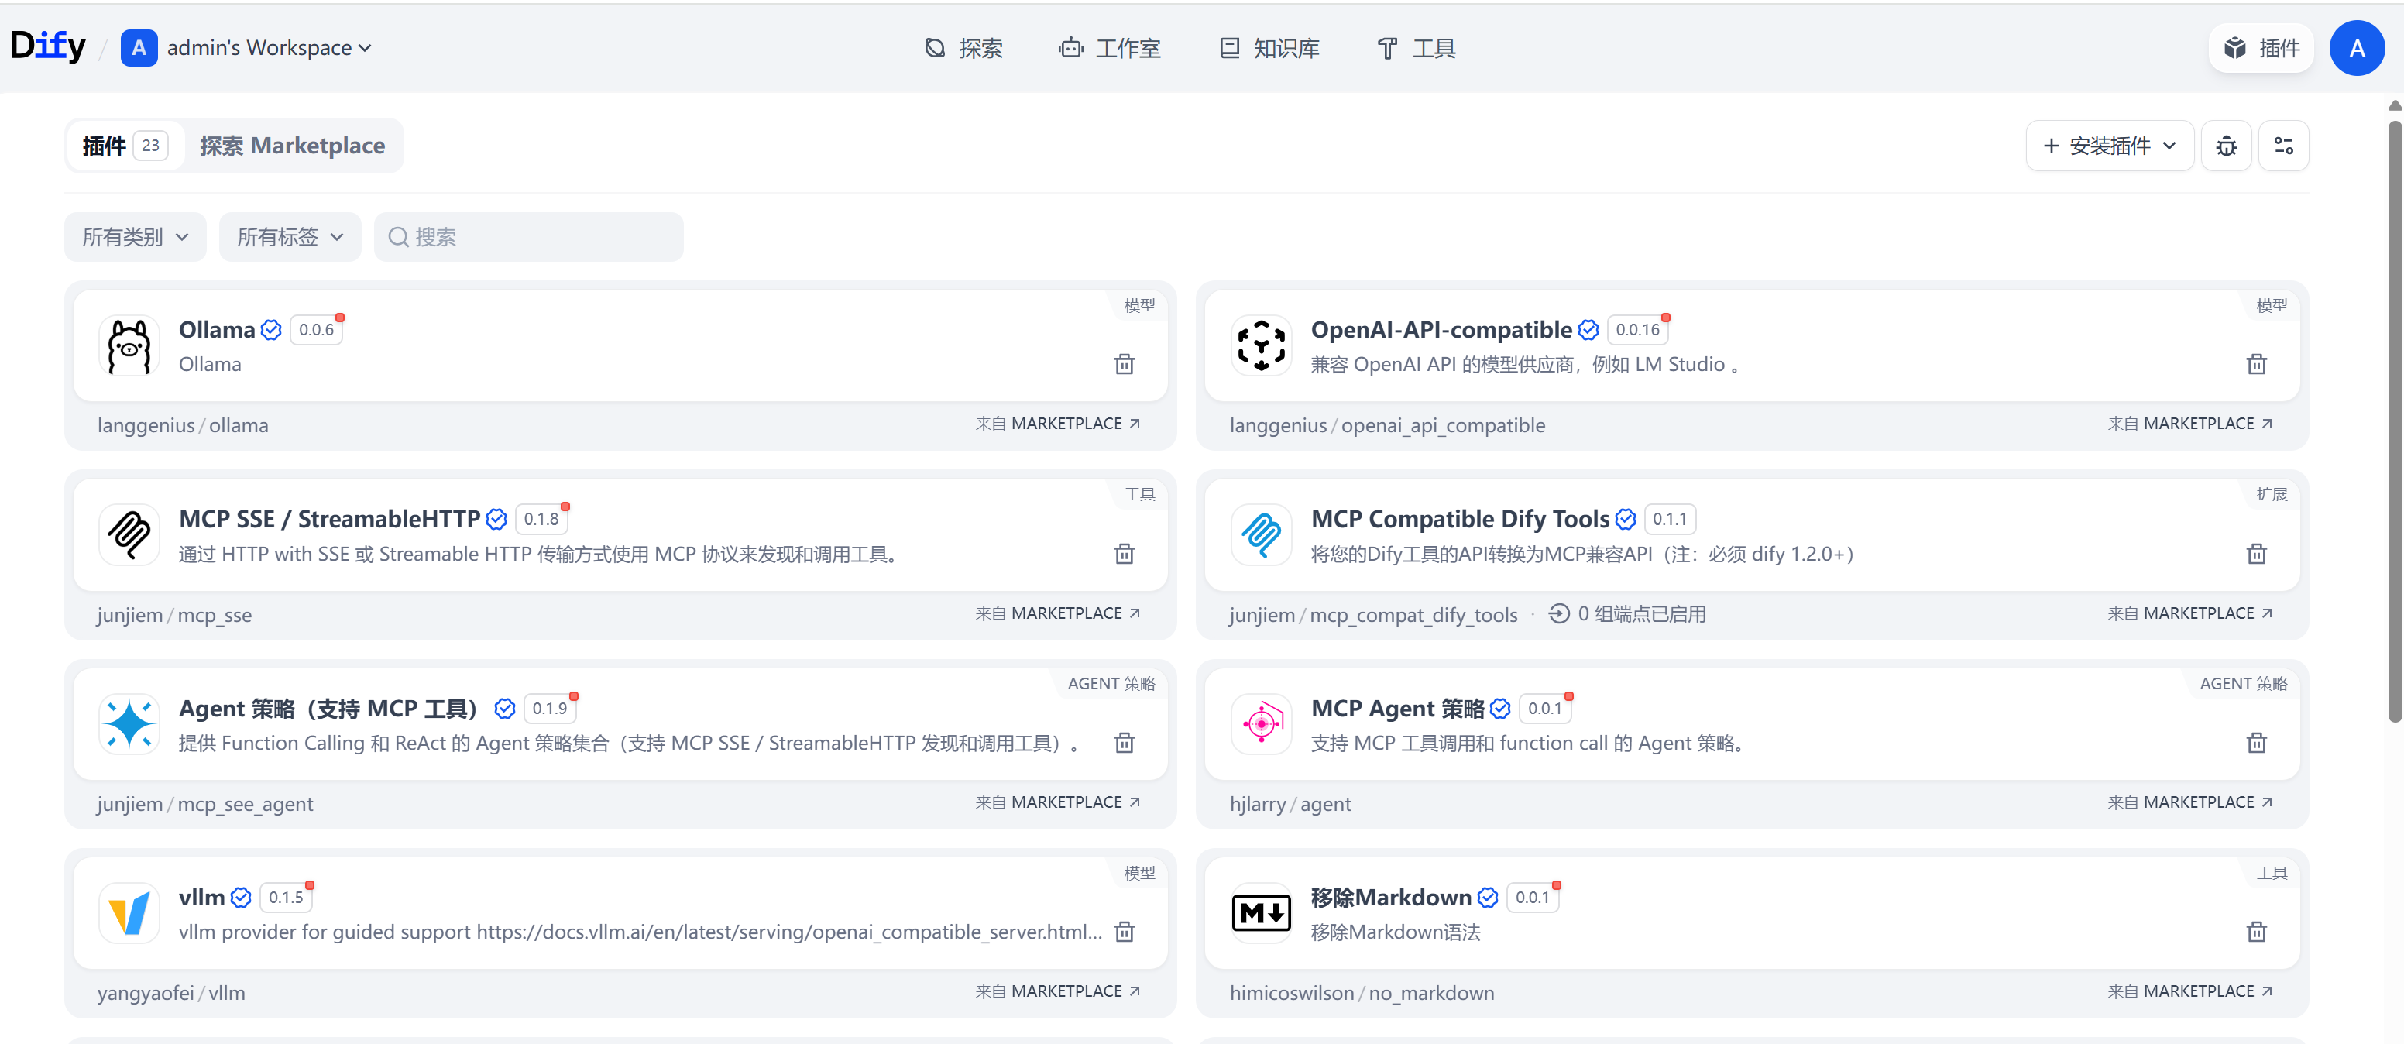Click the version 0.0.16 badge

tap(1638, 330)
